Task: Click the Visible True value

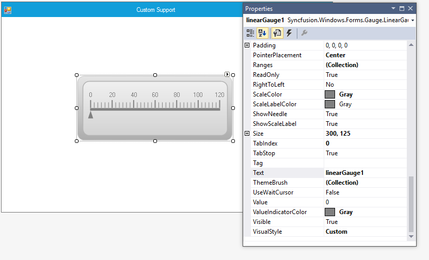Action: (331, 222)
